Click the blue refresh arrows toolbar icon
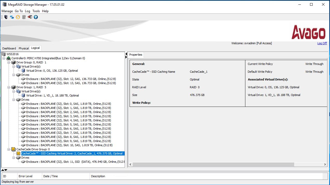Image resolution: width=330 pixels, height=185 pixels. point(12,17)
